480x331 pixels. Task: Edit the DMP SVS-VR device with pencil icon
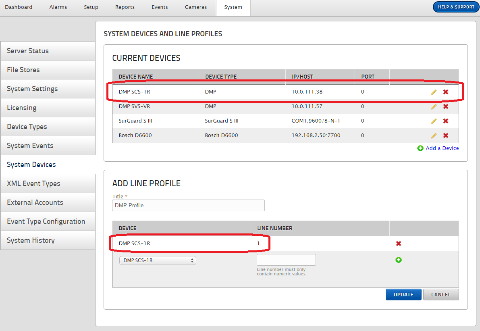click(x=434, y=106)
